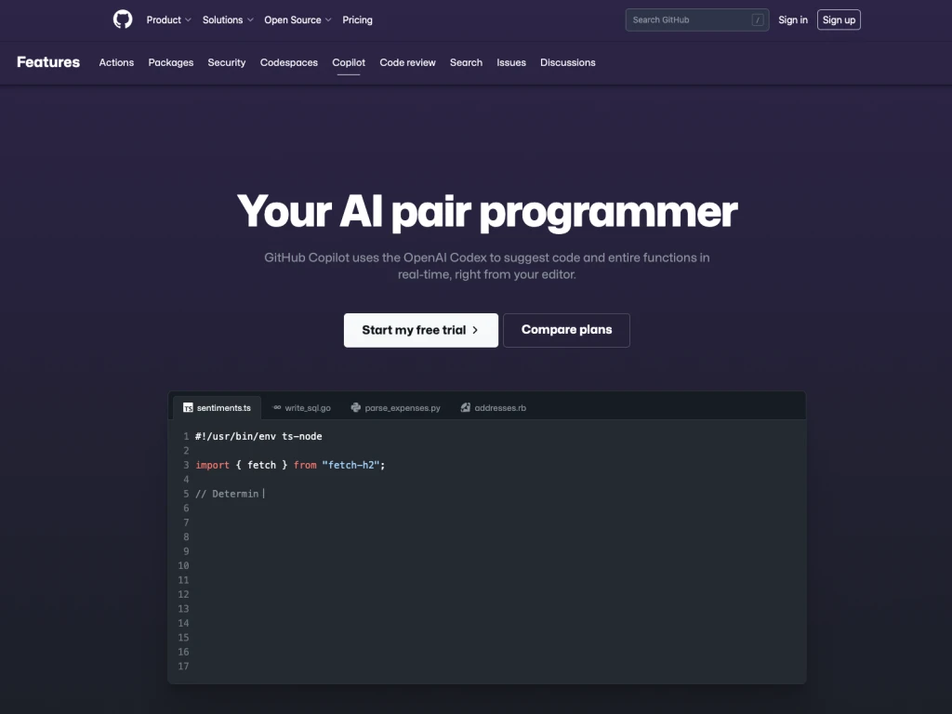952x714 pixels.
Task: Click the Ruby icon on addresses.rb tab
Action: 466,407
